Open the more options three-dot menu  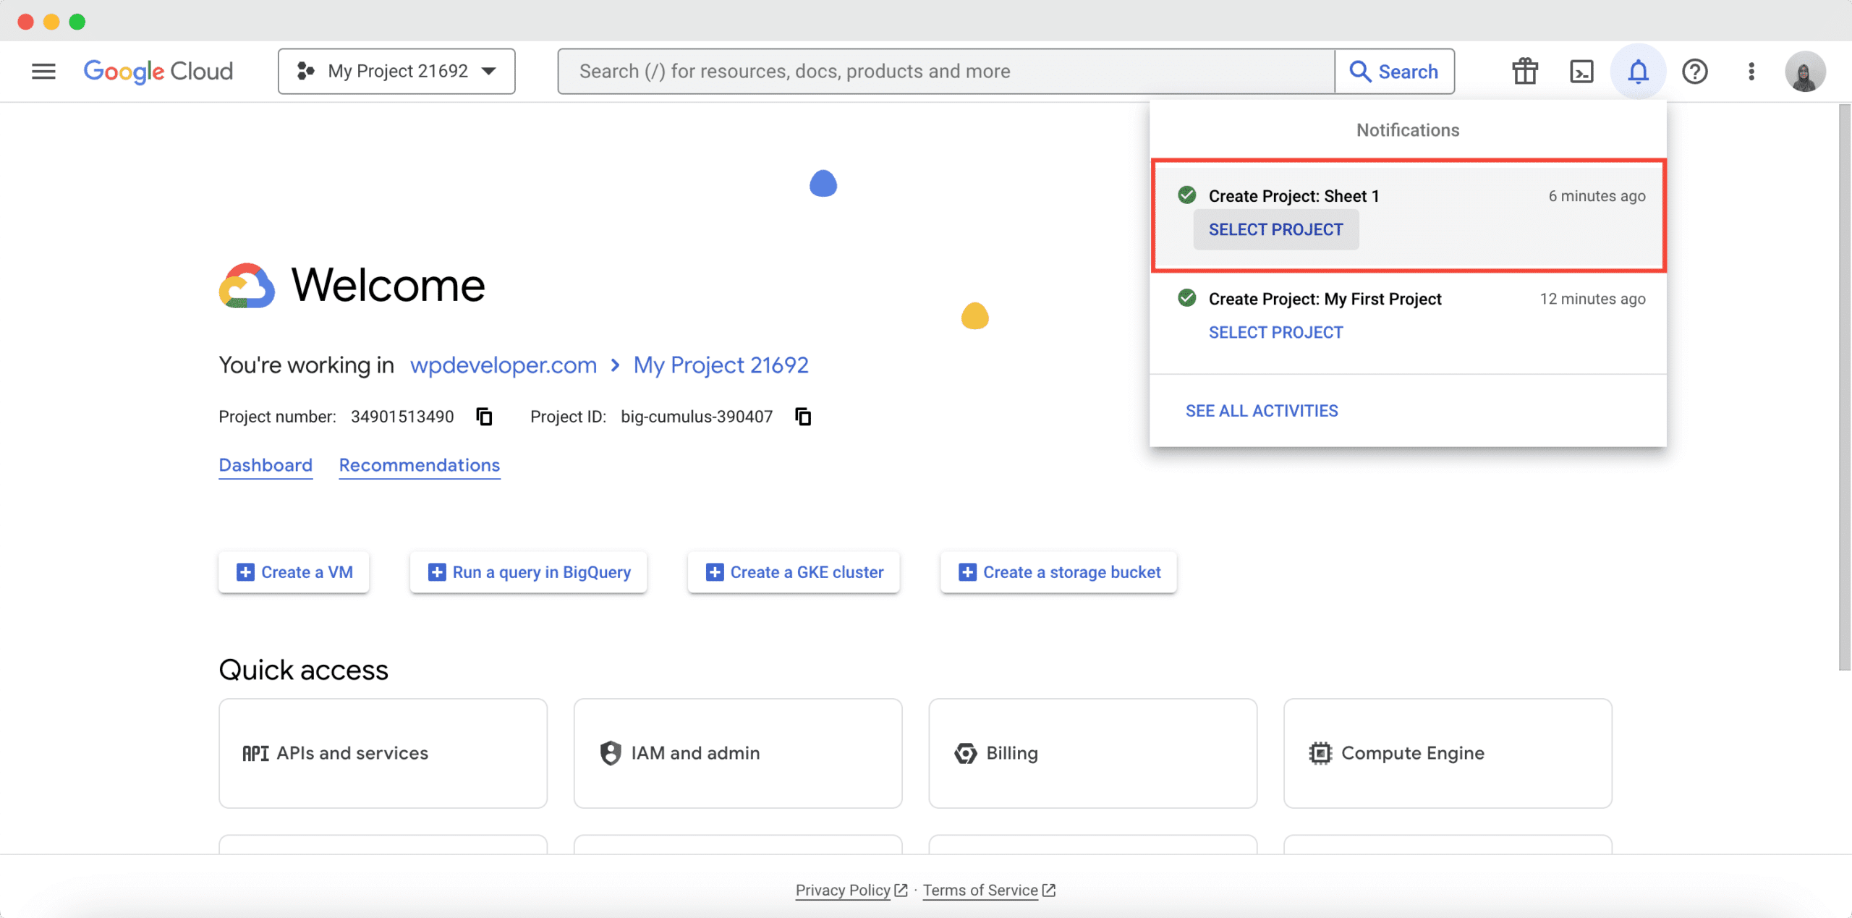click(x=1751, y=71)
